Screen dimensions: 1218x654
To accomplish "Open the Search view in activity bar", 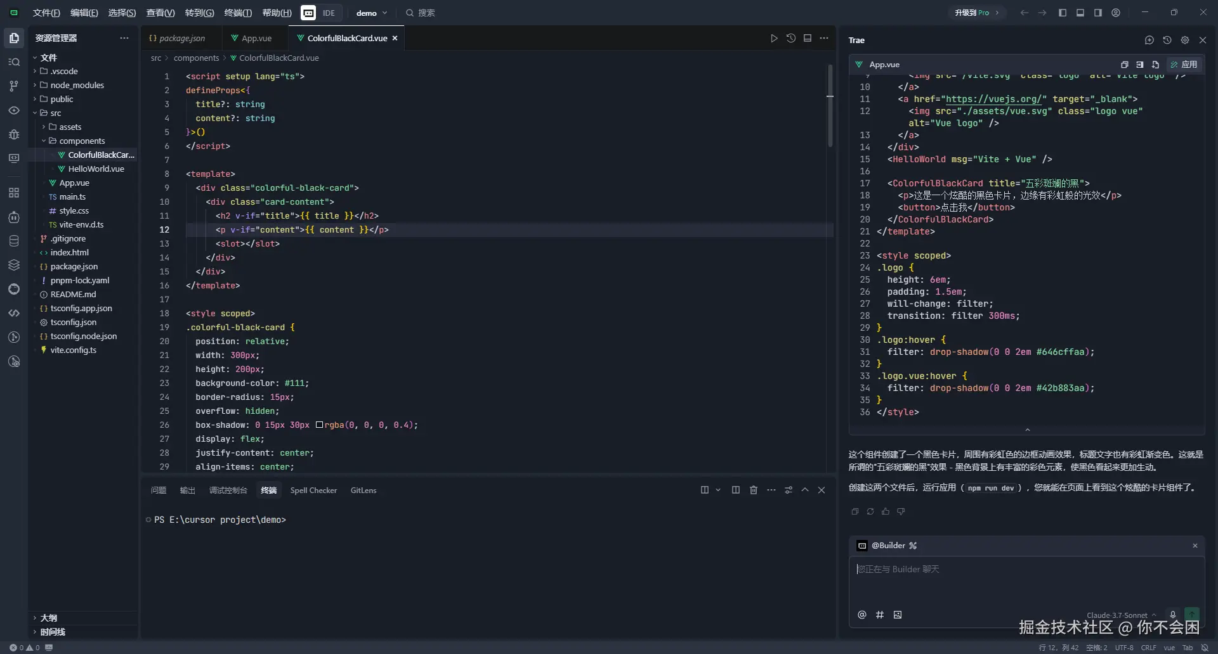I will coord(14,62).
